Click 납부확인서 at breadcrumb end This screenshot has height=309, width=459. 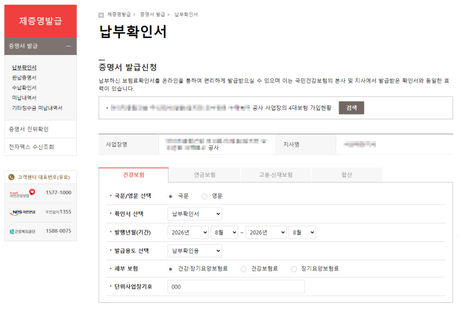pyautogui.click(x=186, y=14)
